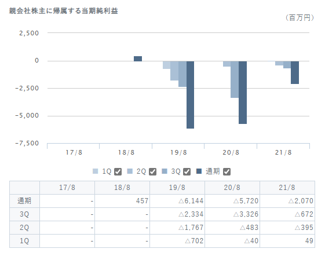This screenshot has height=256, width=325.
Task: Click the 19/8 x-axis label on chart
Action: coord(178,152)
